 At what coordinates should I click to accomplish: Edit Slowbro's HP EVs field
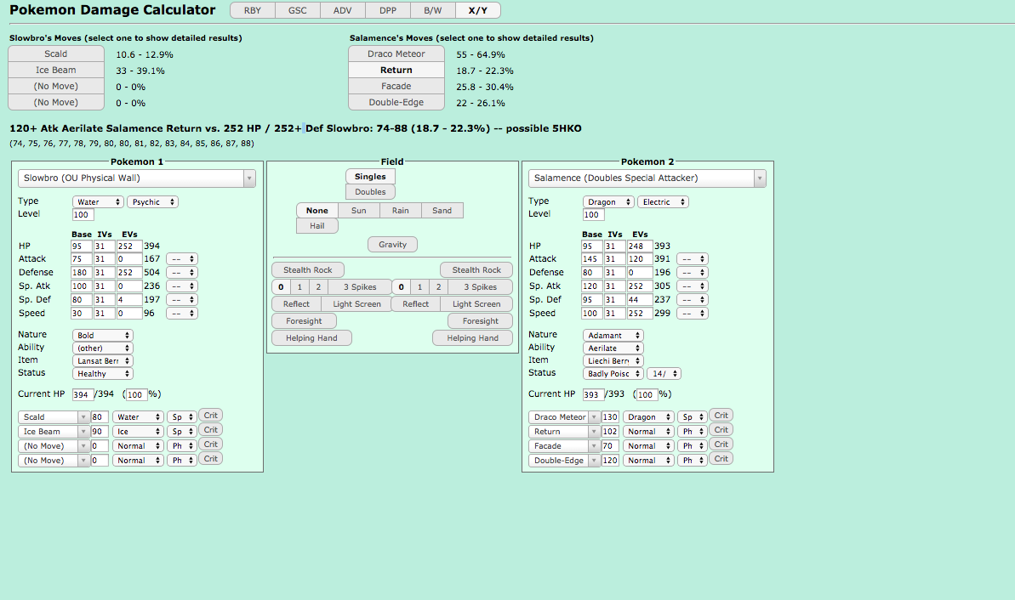(x=128, y=246)
